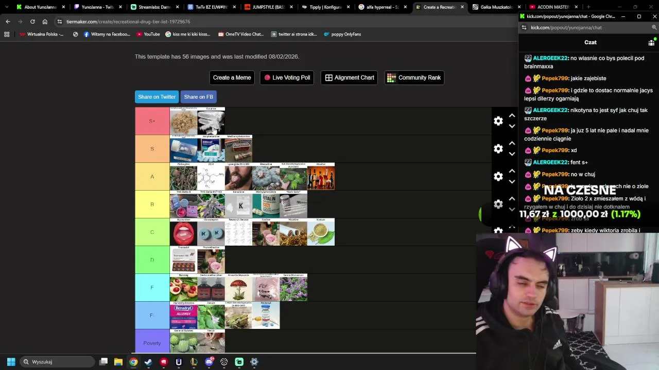659x370 pixels.
Task: Move the S+ tier row up
Action: [512, 116]
